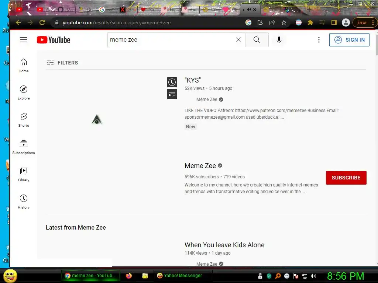Open volume speaker tray icon
Image resolution: width=378 pixels, height=283 pixels.
pos(313,276)
